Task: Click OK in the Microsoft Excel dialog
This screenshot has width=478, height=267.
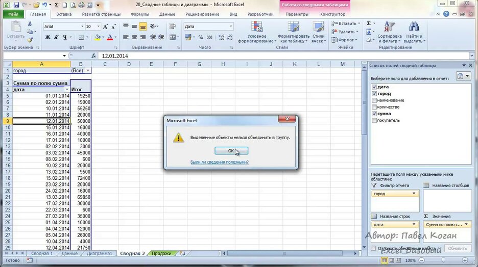Action: (x=231, y=151)
